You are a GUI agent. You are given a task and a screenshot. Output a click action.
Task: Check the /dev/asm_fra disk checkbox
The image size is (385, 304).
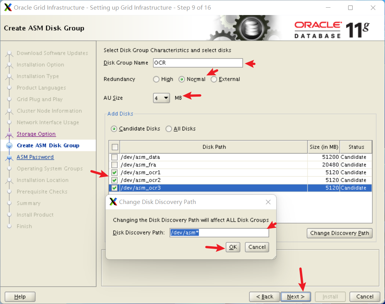click(115, 165)
